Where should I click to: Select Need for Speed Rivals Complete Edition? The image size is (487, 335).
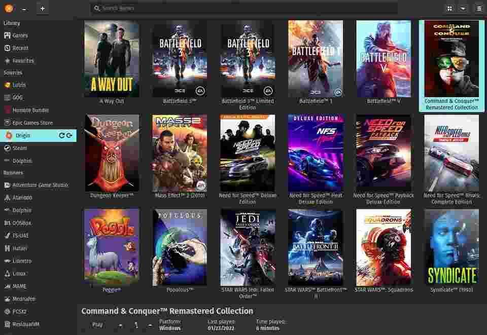point(451,153)
